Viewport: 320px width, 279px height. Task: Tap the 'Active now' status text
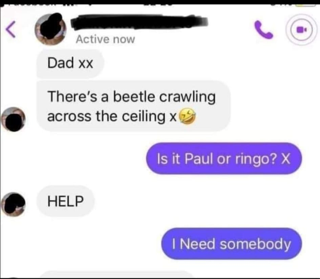click(105, 39)
